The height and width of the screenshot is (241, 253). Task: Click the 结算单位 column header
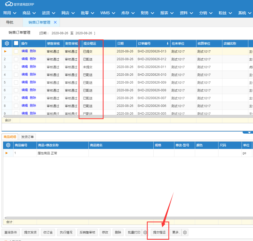point(209,43)
